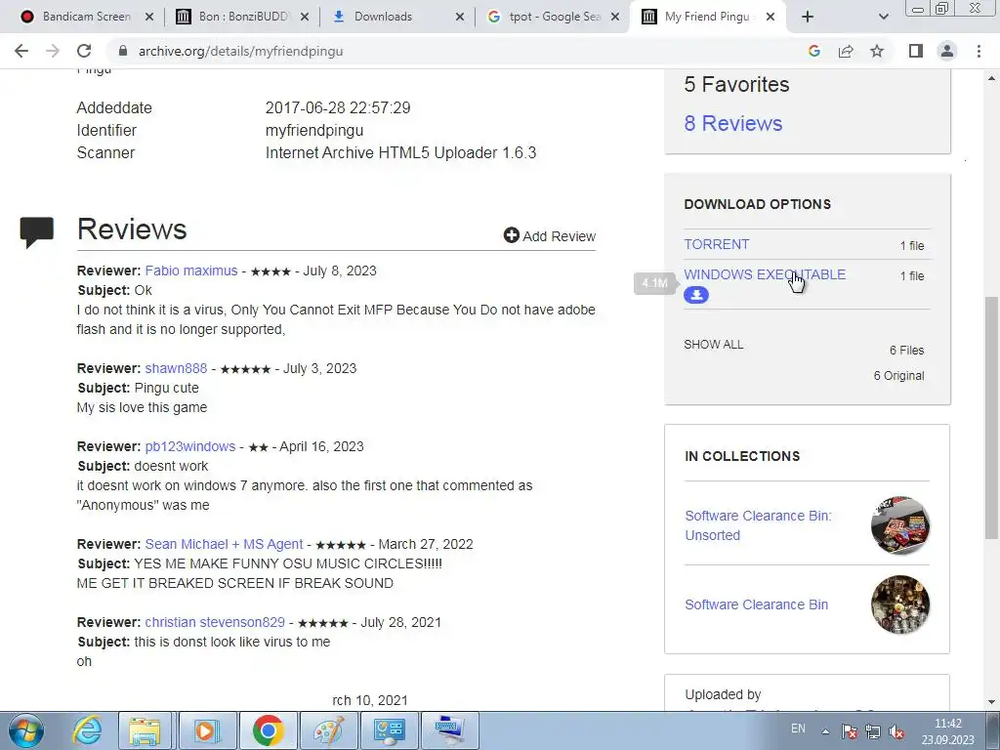Open reviewer shawn888 profile

176,368
